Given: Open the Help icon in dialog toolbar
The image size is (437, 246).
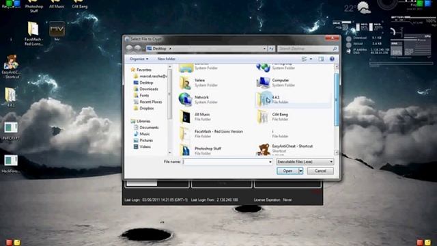Looking at the screenshot, I should tap(332, 59).
